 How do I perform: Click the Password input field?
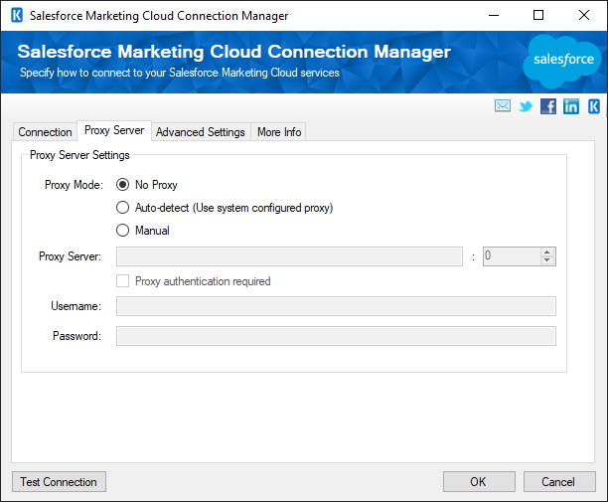point(336,336)
